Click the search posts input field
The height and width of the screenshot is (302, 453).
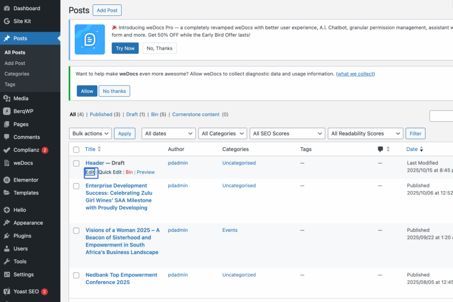click(x=441, y=116)
